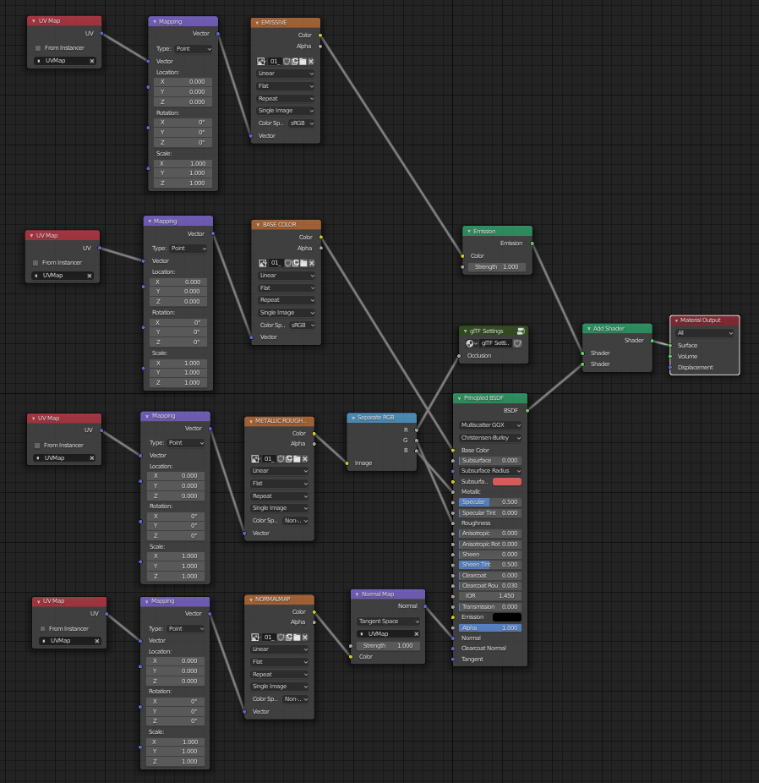Unlink image in METALLIC ROUGH node

(x=305, y=459)
